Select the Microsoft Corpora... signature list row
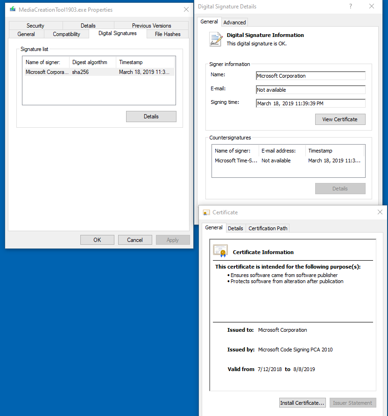Screen dimensions: 388x416 coord(99,72)
